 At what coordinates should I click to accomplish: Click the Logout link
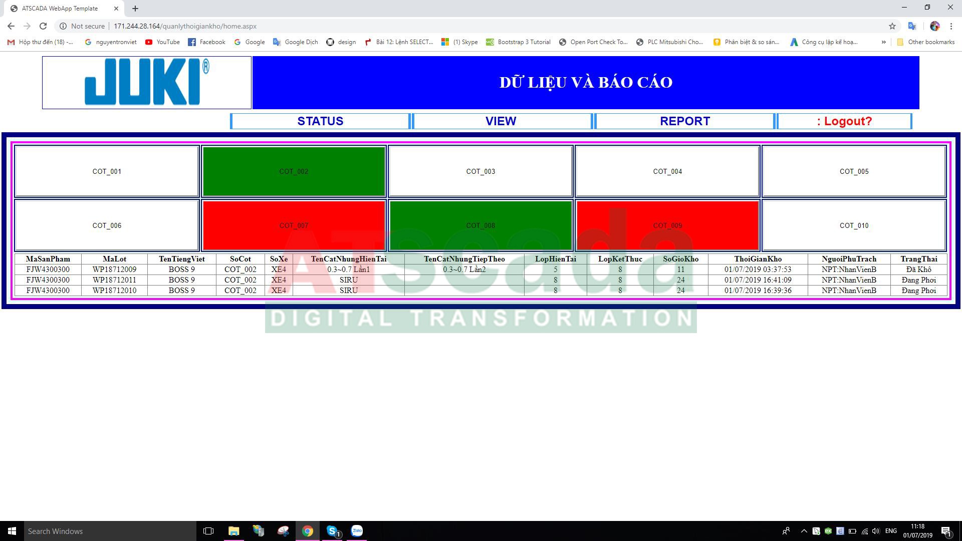pyautogui.click(x=844, y=121)
